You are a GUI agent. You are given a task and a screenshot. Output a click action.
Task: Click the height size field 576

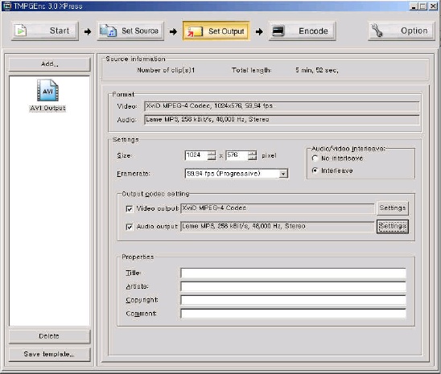pyautogui.click(x=237, y=155)
